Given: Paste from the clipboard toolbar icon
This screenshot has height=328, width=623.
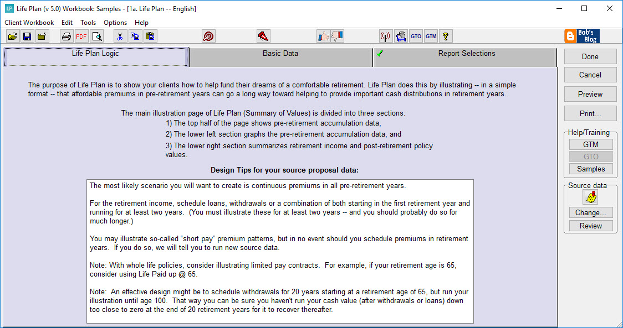Looking at the screenshot, I should click(149, 35).
